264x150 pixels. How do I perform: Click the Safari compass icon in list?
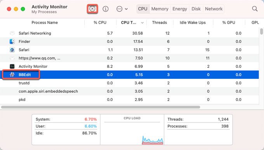coord(12,50)
